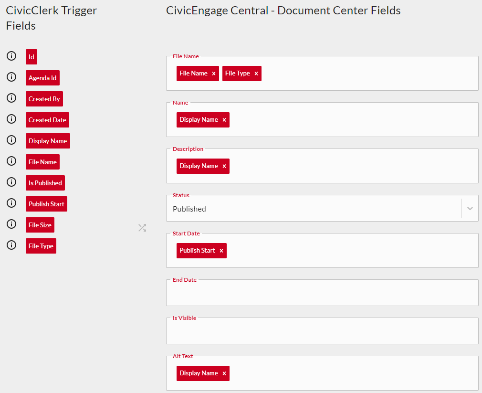Click Document Center Fields heading
Screen dimensions: 482x393
click(x=283, y=11)
